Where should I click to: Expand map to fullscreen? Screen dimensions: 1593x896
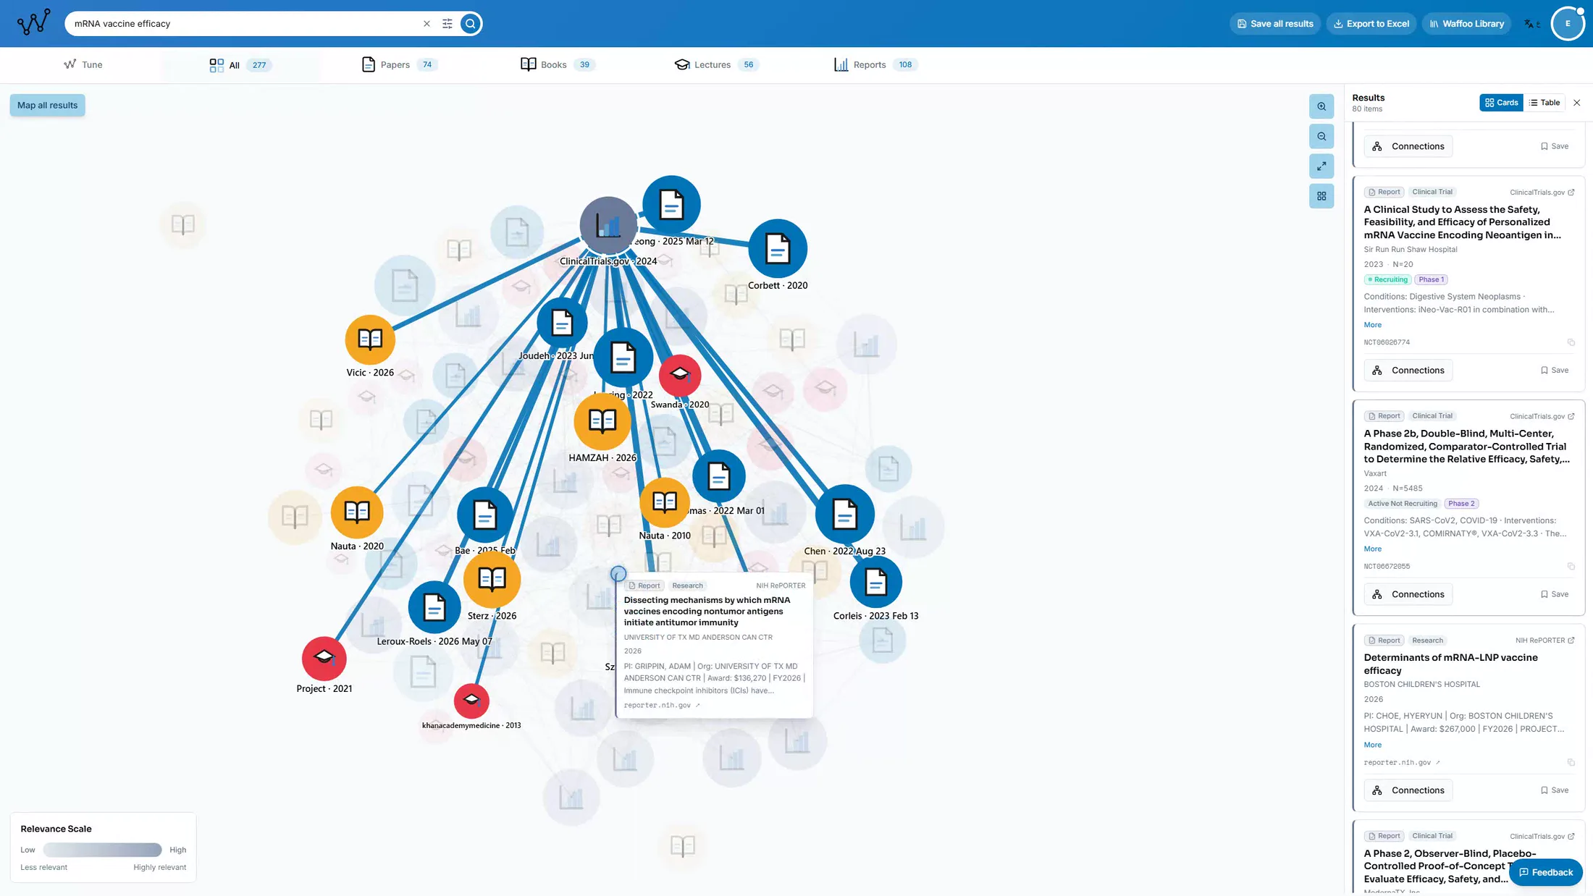point(1321,166)
